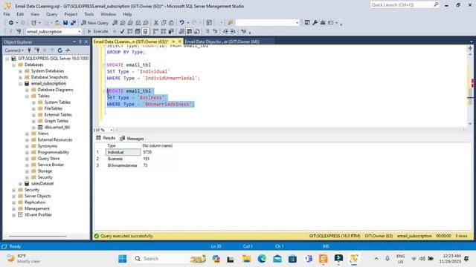Click the disconnect plug icon in Object Explorer

coord(37,50)
